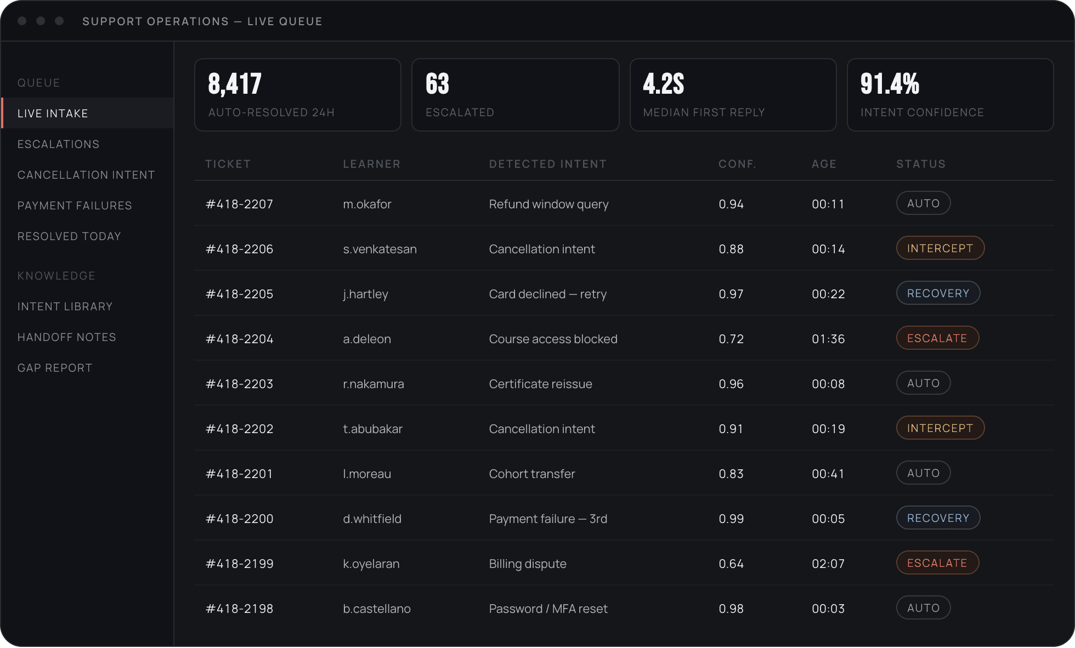Click Payment failure — 3rd intent
The image size is (1075, 648).
click(x=548, y=519)
